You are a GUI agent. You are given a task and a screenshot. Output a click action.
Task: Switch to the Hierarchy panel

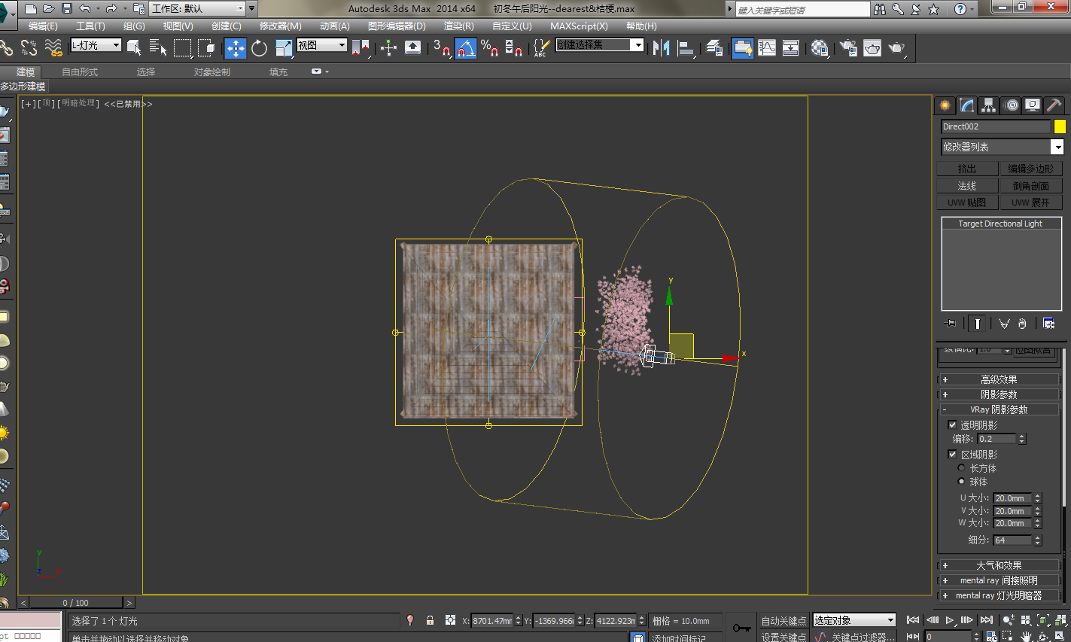(989, 105)
